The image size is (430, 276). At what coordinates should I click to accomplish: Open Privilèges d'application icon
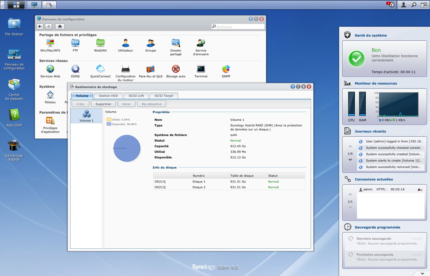pyautogui.click(x=50, y=125)
